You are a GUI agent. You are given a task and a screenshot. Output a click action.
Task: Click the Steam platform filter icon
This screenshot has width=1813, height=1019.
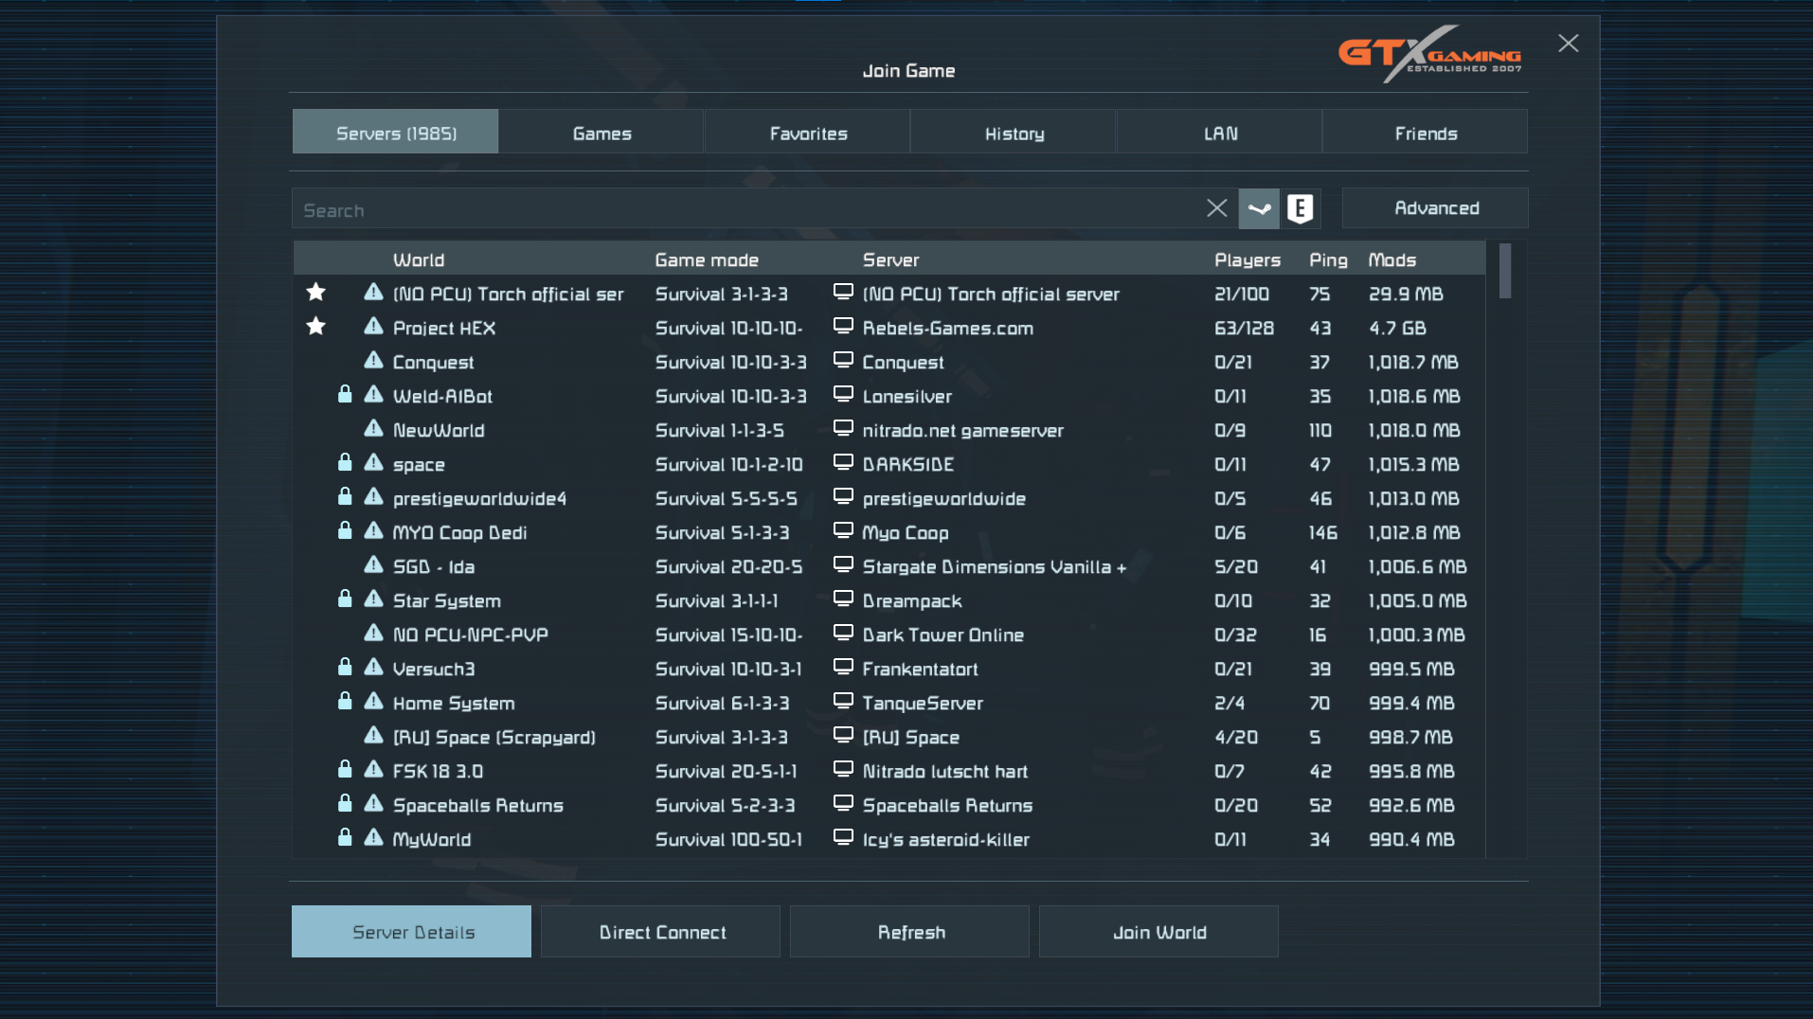1259,208
